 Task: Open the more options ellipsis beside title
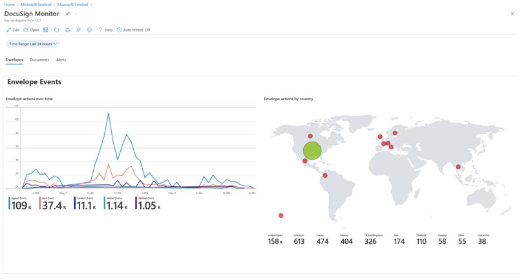point(76,14)
